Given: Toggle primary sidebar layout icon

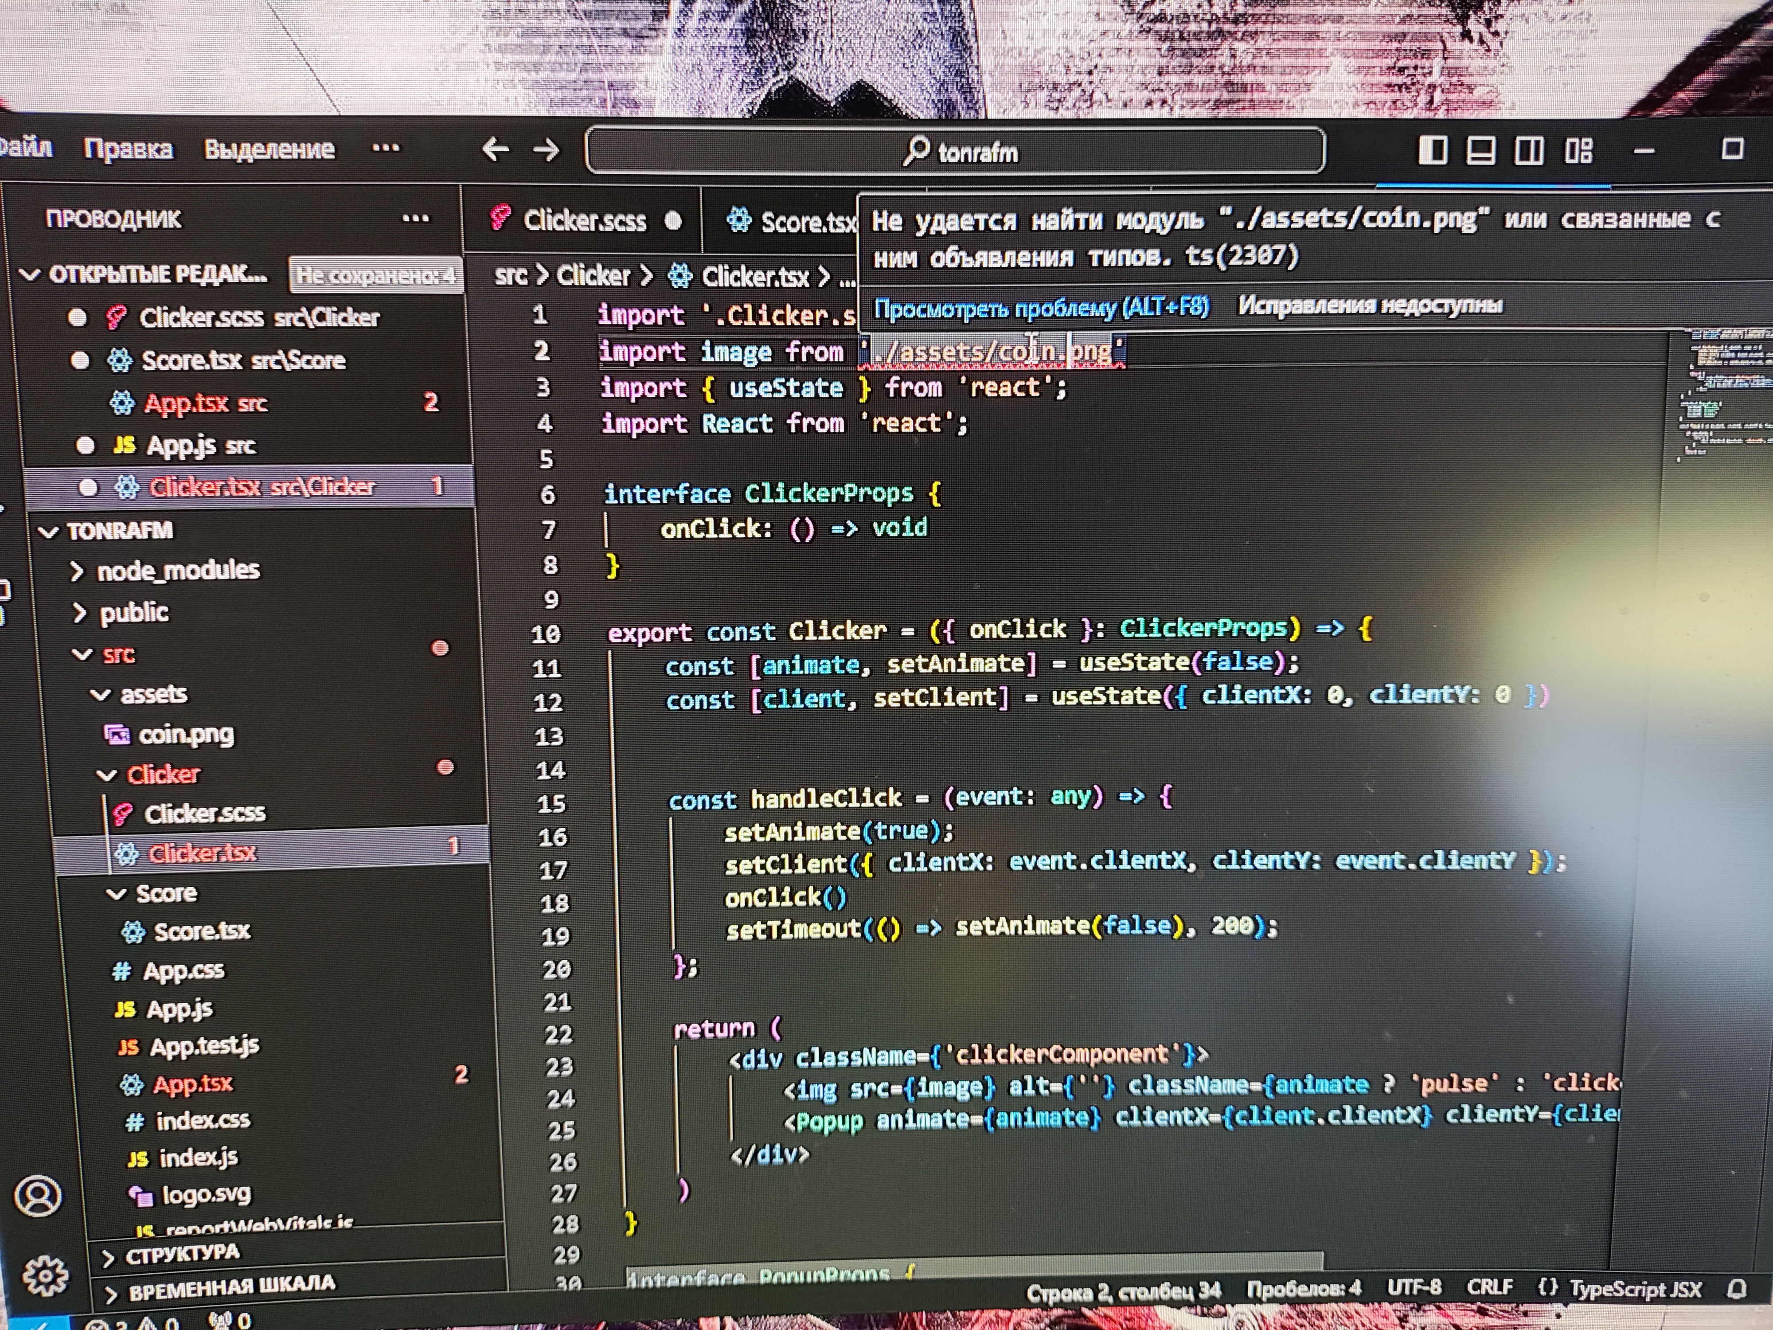Looking at the screenshot, I should point(1432,150).
